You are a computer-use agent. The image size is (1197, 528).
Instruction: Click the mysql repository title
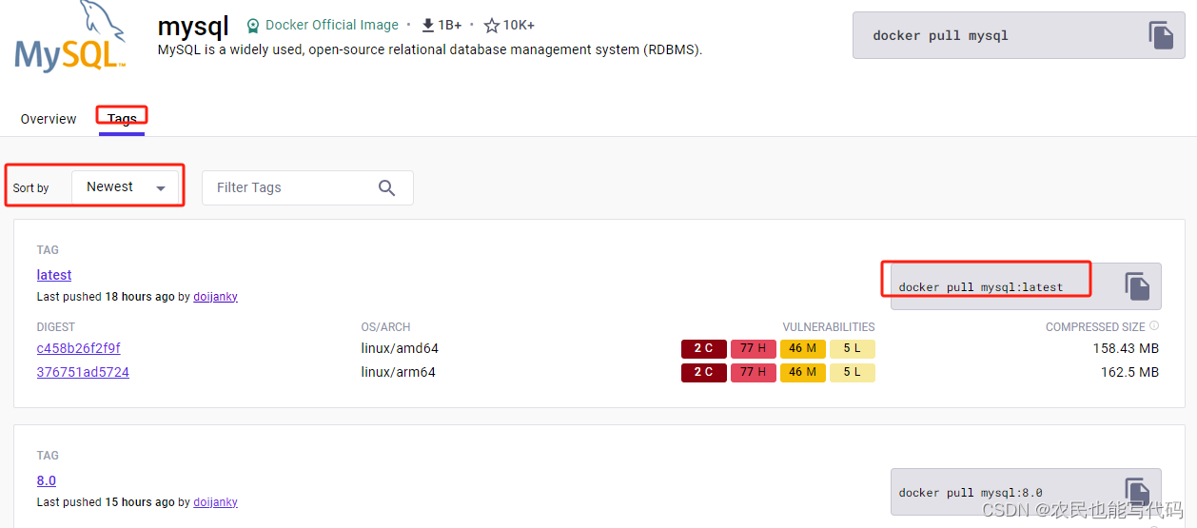193,26
